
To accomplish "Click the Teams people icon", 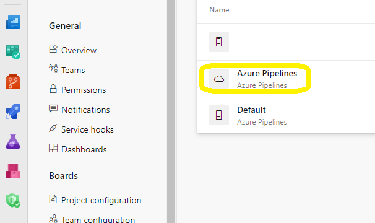I will (x=53, y=69).
